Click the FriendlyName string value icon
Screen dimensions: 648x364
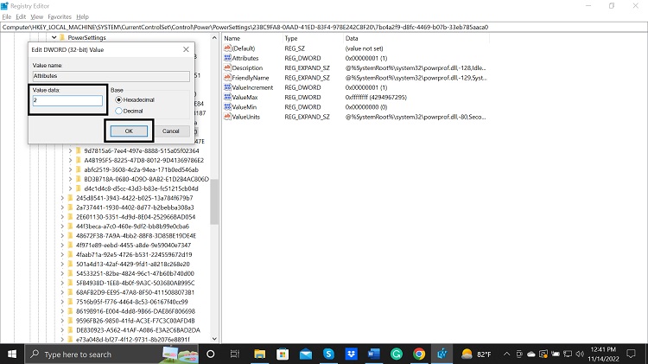[227, 78]
